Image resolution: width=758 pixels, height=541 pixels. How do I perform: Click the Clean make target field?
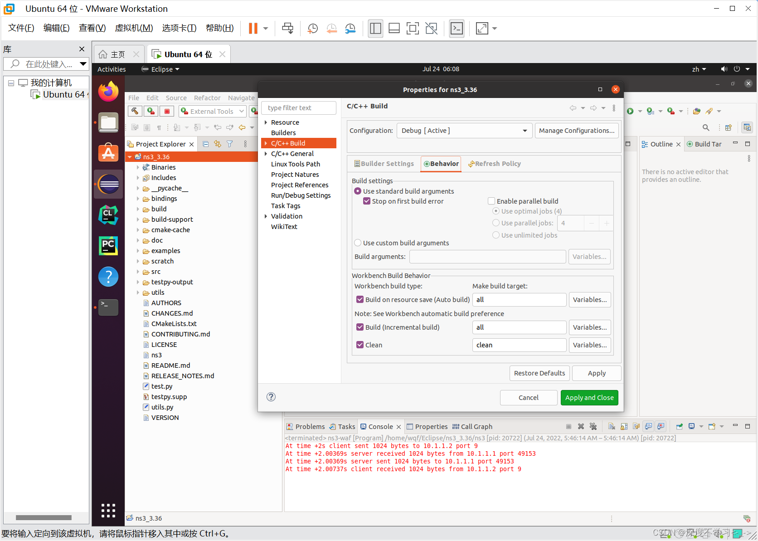tap(519, 345)
